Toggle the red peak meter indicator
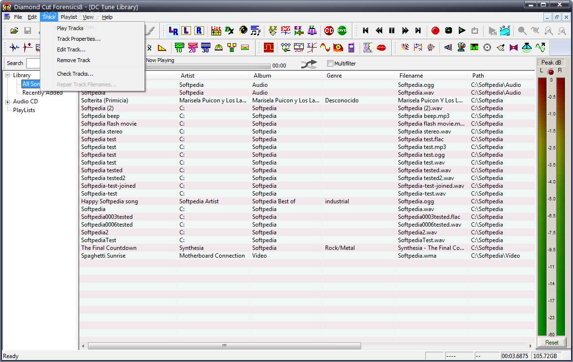 pos(551,71)
